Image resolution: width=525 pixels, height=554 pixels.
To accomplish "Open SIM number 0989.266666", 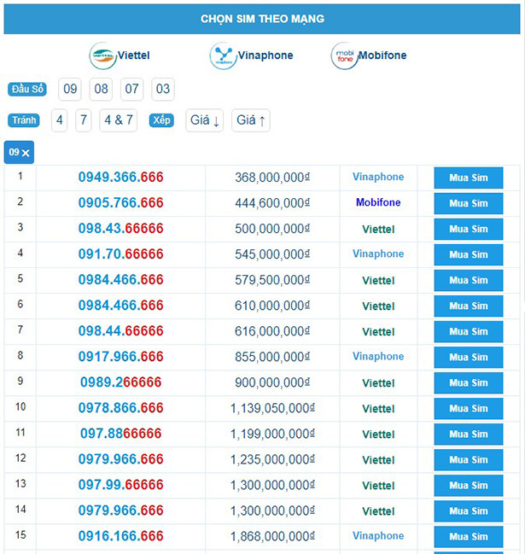I will 121,382.
